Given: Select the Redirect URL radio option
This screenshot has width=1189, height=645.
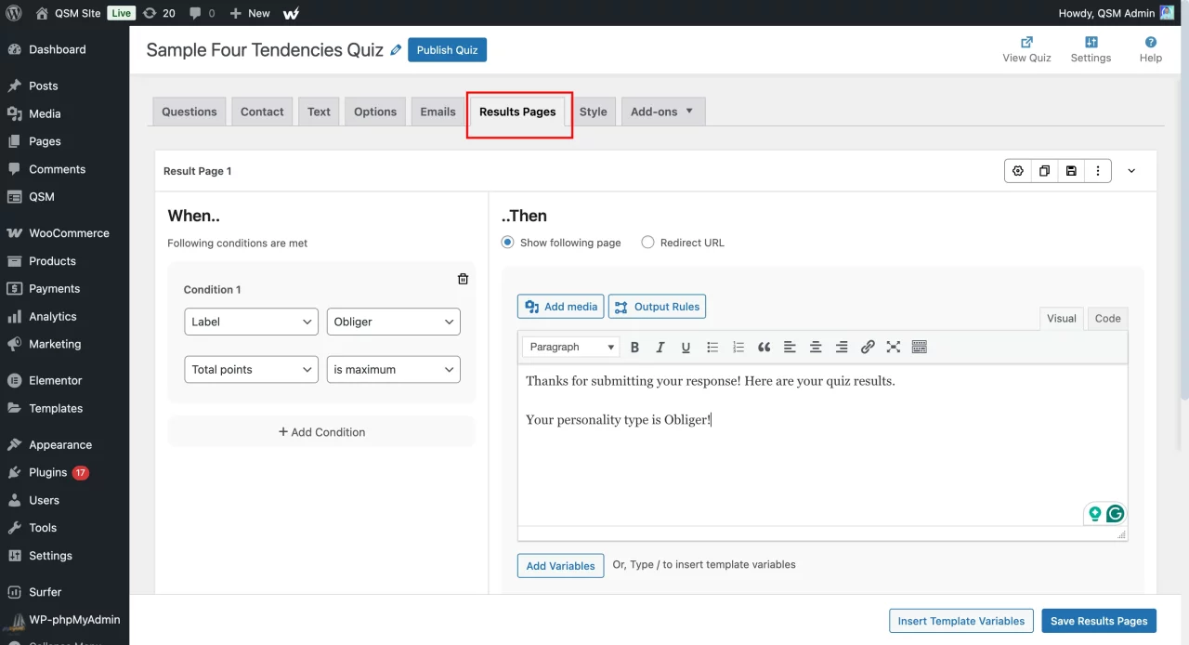Looking at the screenshot, I should (x=648, y=243).
